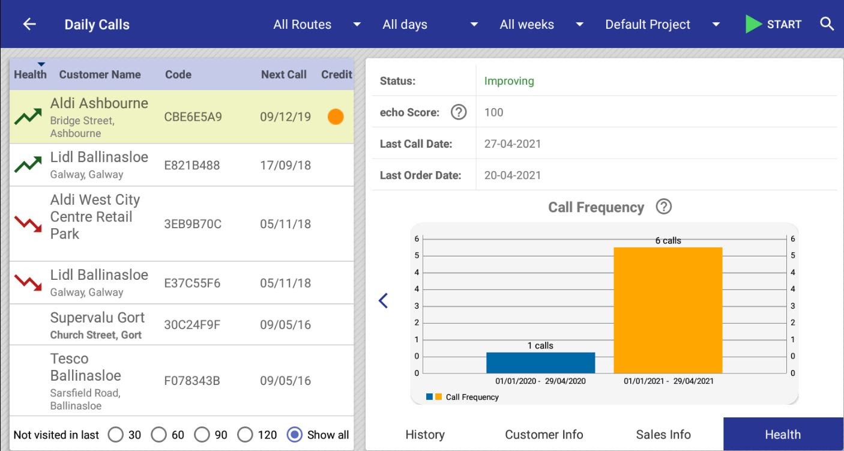
Task: Open the All days dropdown
Action: point(430,25)
